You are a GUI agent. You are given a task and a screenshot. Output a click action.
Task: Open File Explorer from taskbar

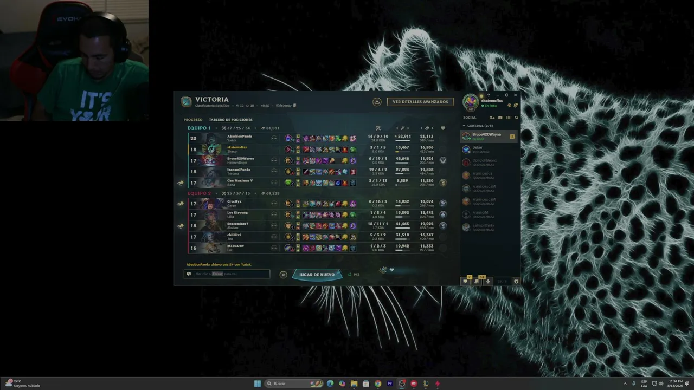[x=354, y=383]
